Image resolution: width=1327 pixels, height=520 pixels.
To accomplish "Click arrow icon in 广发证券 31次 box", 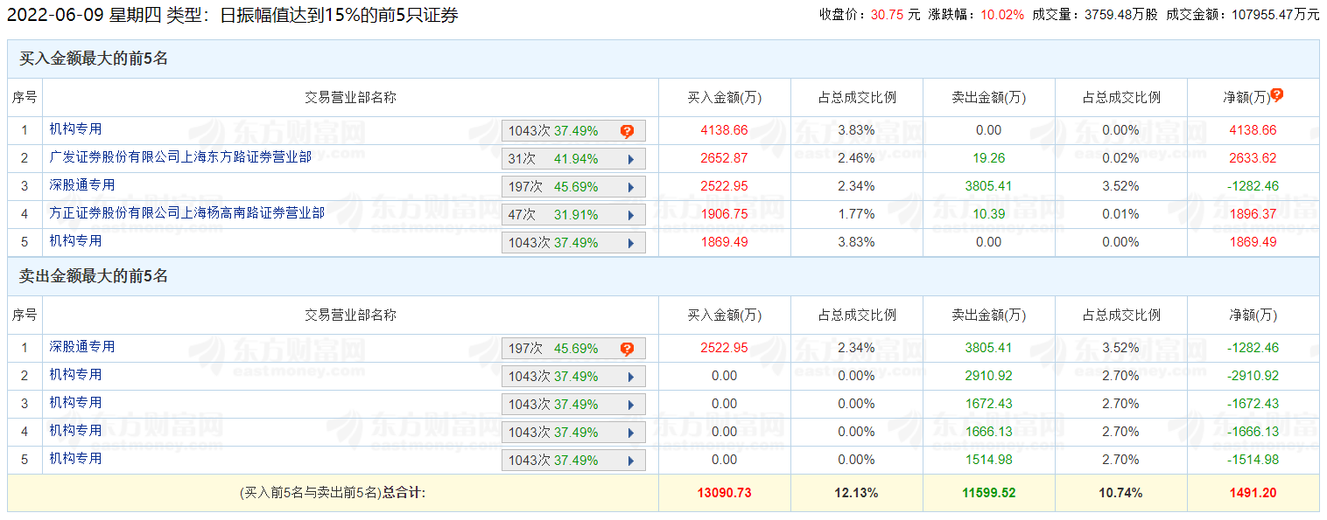I will click(x=630, y=159).
